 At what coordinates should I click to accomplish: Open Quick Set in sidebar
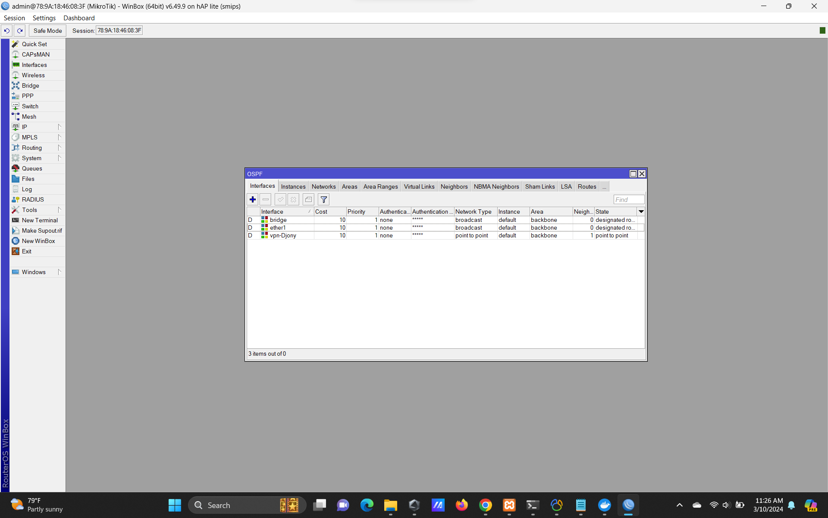point(38,44)
